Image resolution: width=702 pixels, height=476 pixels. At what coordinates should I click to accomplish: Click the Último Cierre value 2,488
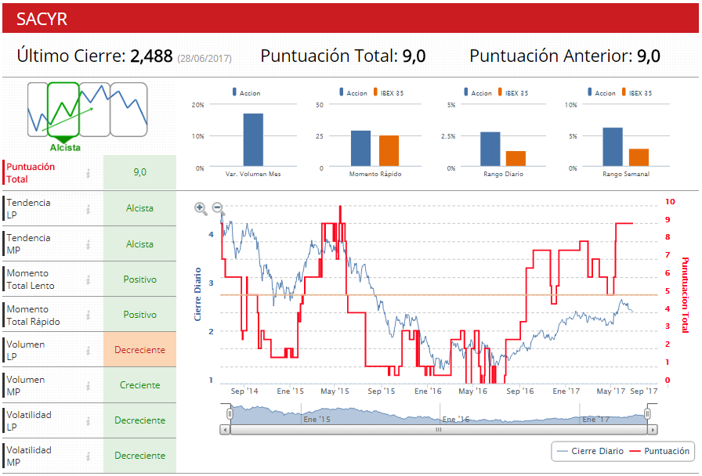point(151,56)
